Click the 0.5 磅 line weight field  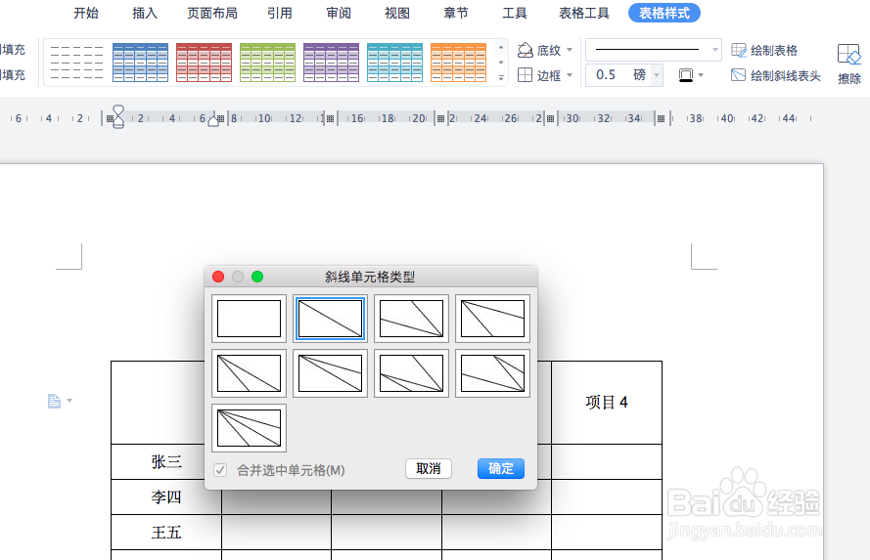618,75
